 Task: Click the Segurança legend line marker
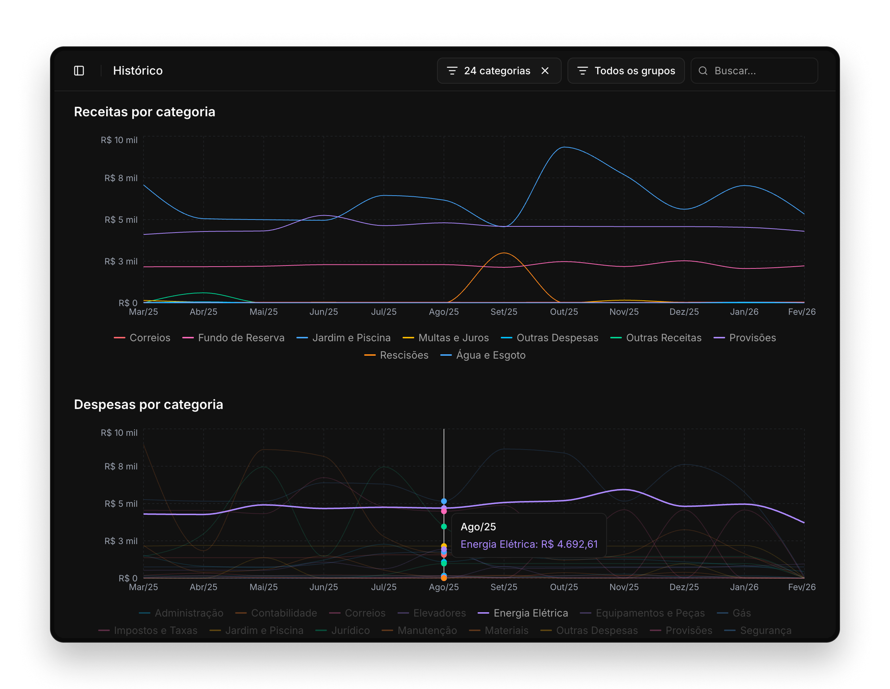[730, 631]
